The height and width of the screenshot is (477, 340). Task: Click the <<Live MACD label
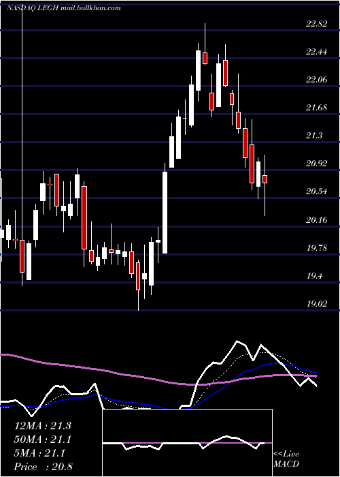point(286,459)
